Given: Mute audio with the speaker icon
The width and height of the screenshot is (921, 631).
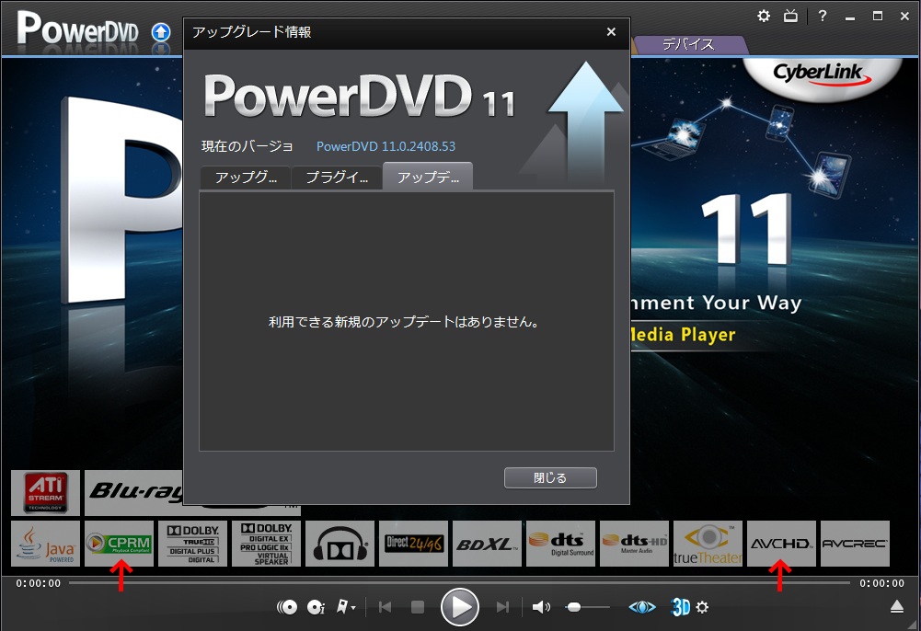Looking at the screenshot, I should click(541, 607).
